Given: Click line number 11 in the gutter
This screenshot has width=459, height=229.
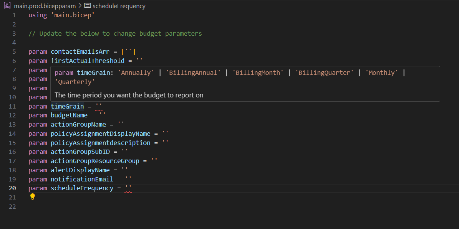Looking at the screenshot, I should [x=12, y=106].
